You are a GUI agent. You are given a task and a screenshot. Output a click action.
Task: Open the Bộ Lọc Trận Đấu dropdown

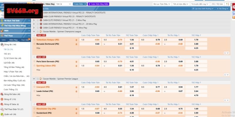[x=161, y=4]
